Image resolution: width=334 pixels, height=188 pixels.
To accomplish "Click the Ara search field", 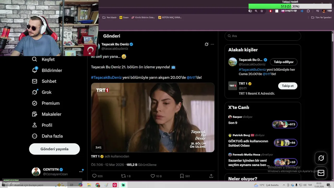I will pos(263,36).
